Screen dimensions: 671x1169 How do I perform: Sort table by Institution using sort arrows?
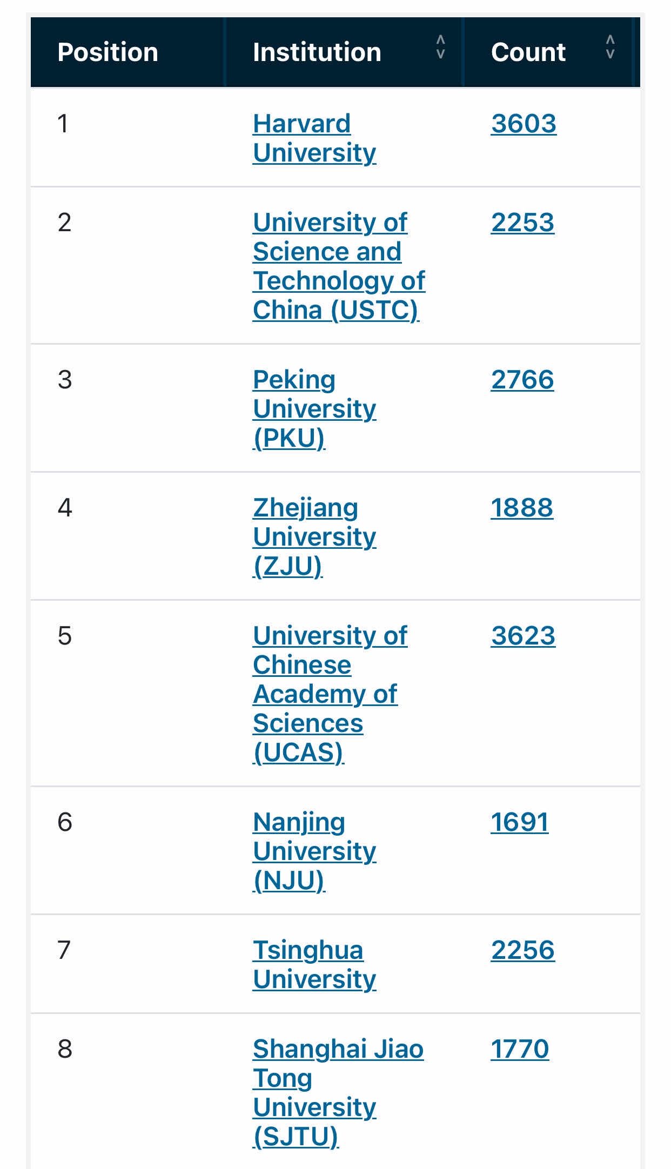pos(440,47)
